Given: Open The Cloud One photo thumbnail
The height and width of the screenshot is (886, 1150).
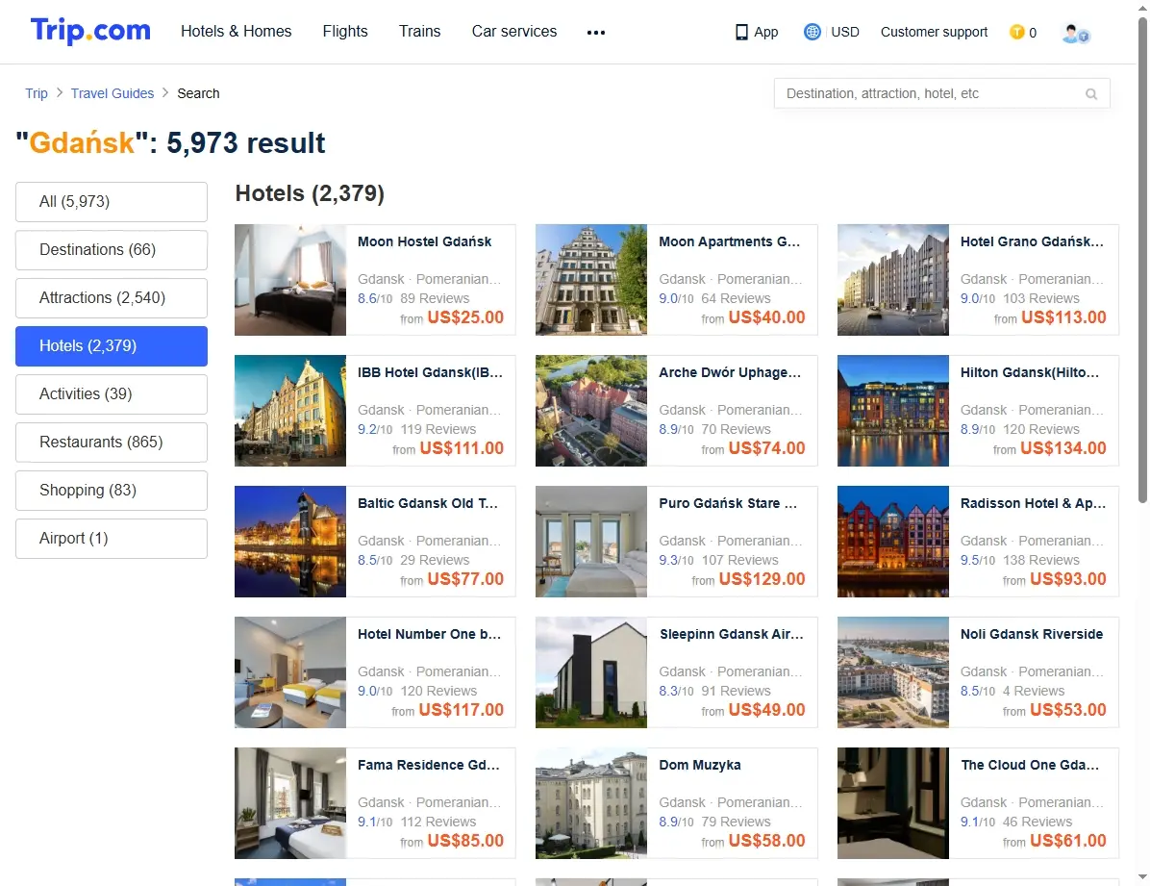Looking at the screenshot, I should (x=893, y=803).
